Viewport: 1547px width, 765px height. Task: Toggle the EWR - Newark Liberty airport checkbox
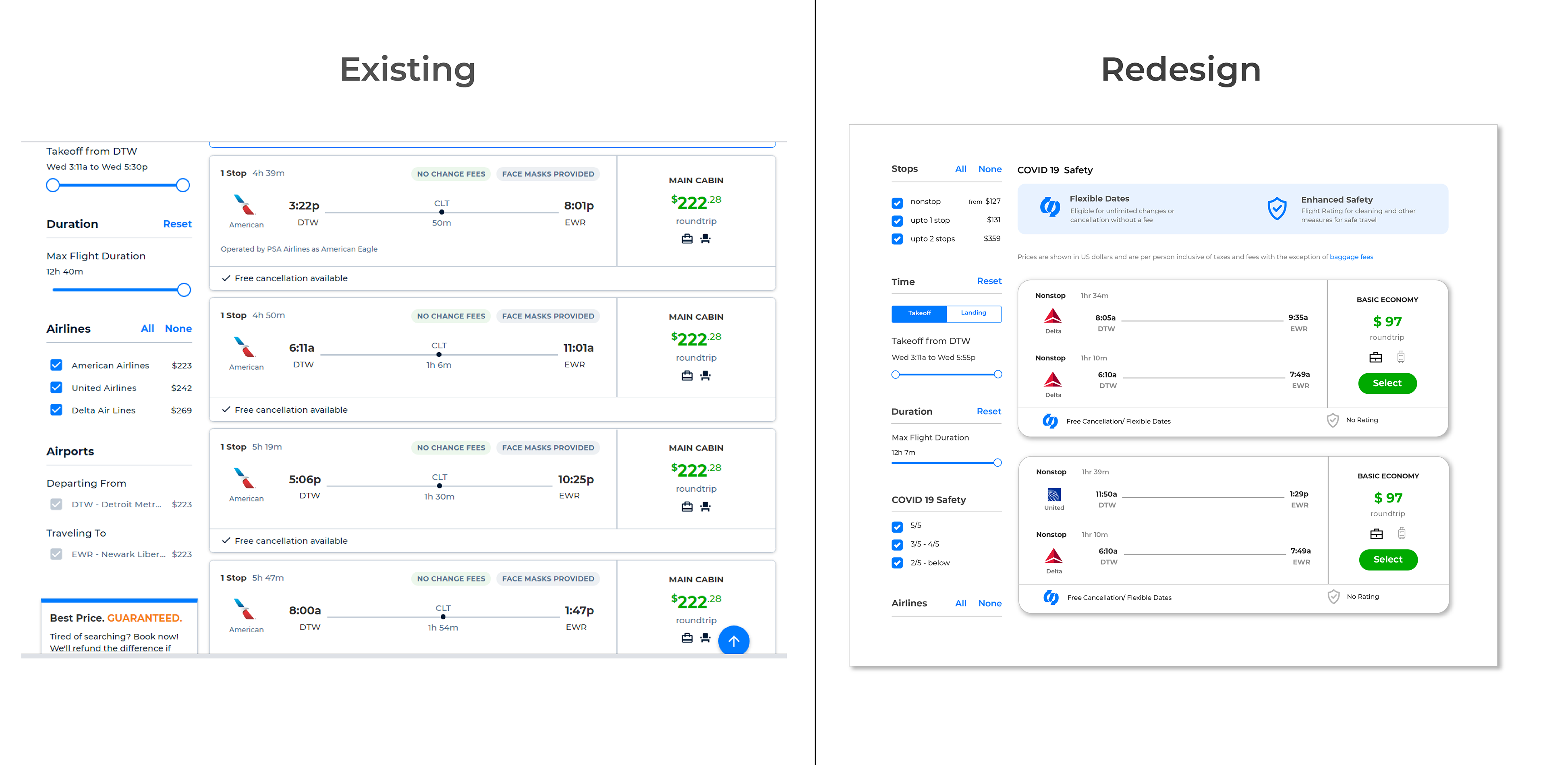coord(56,554)
